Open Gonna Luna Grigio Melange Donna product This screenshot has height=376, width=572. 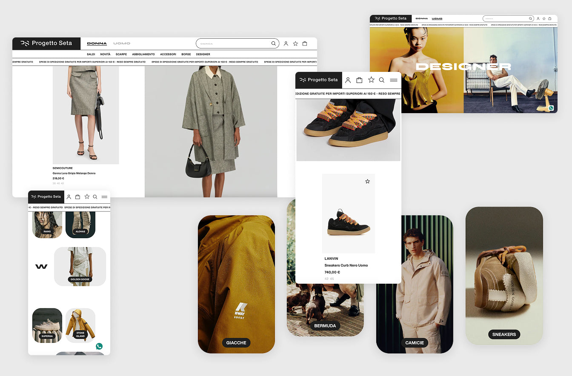tap(74, 173)
